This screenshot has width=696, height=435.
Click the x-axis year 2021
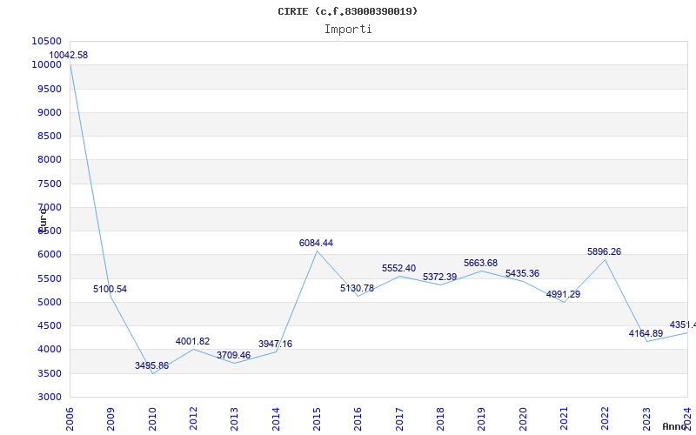coord(564,419)
